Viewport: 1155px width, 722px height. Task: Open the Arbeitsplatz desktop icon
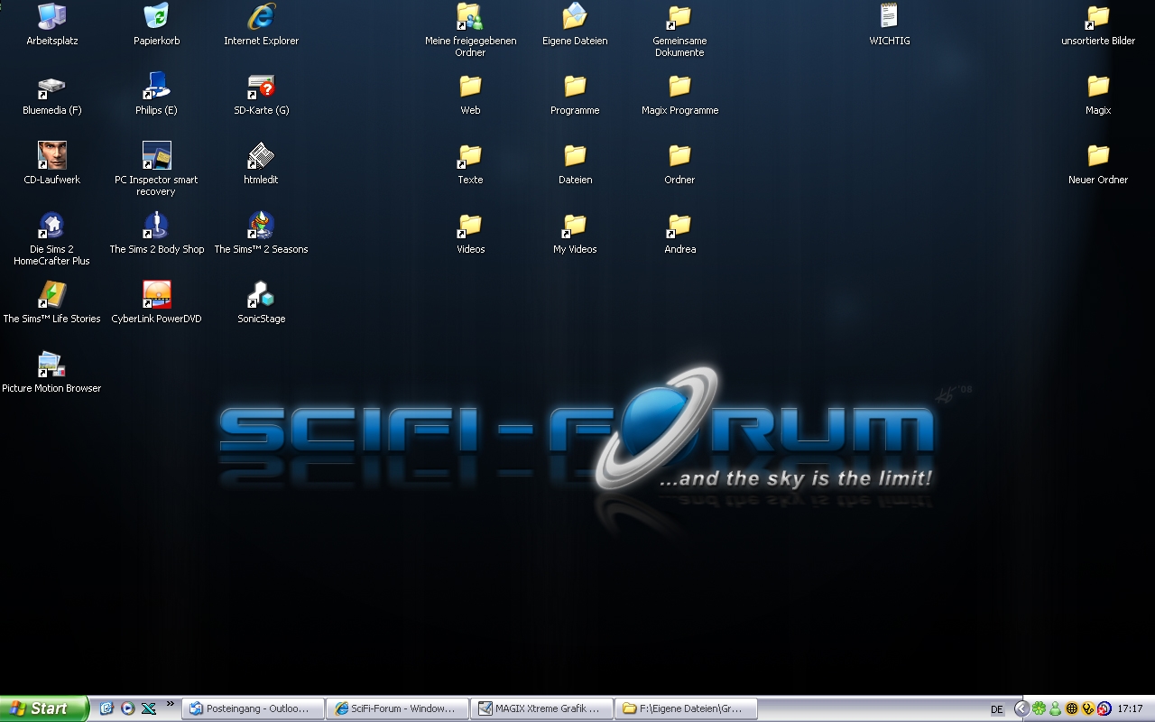pyautogui.click(x=51, y=17)
